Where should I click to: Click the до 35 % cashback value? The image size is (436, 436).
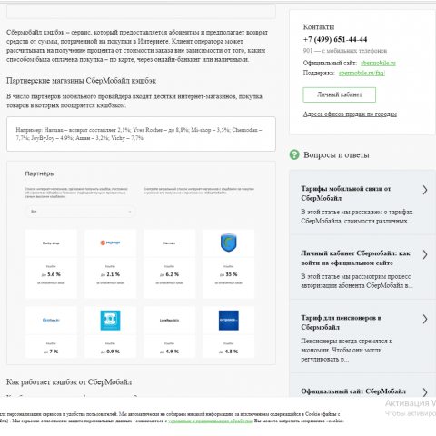[x=229, y=274]
